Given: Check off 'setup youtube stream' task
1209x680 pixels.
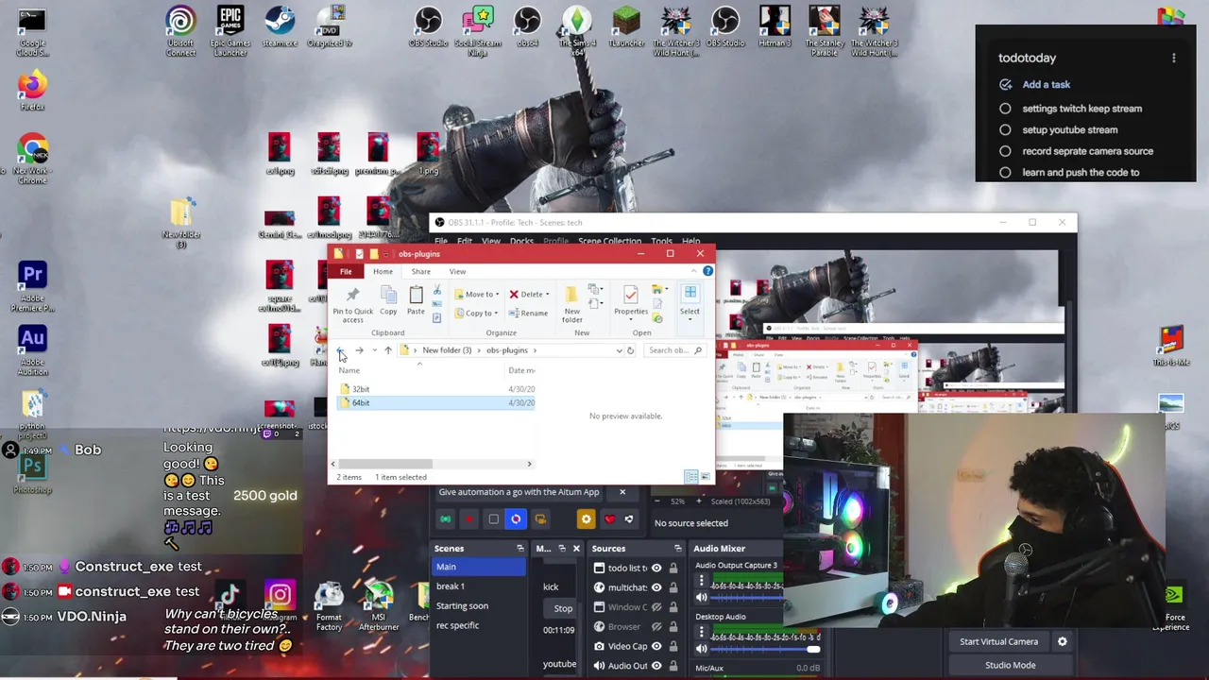Looking at the screenshot, I should tap(1005, 130).
